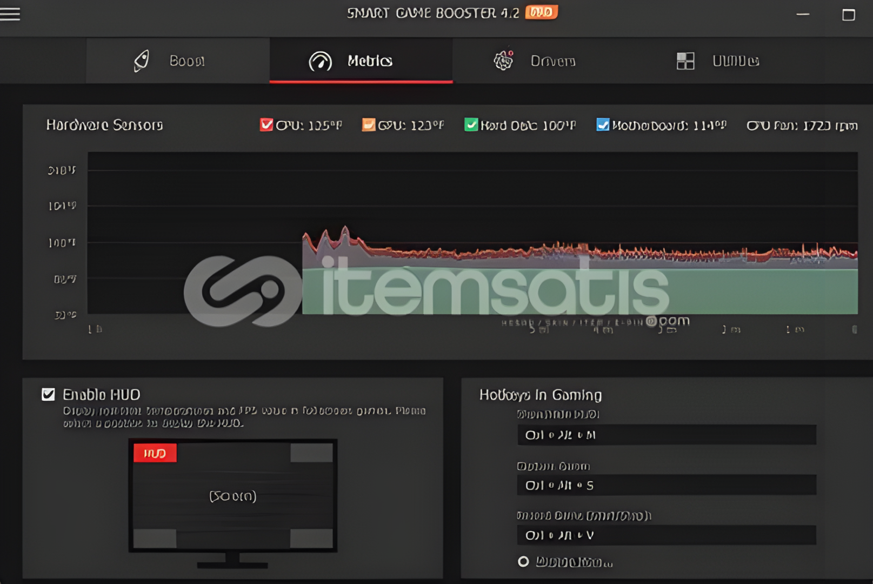Toggle the GPU temperature checkbox

point(369,125)
